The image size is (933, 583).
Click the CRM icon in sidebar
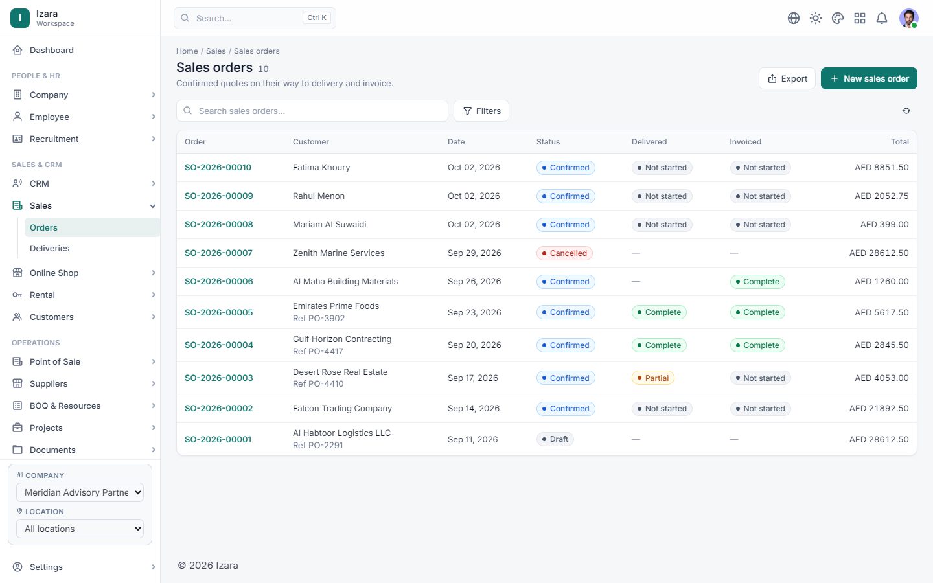pyautogui.click(x=17, y=183)
